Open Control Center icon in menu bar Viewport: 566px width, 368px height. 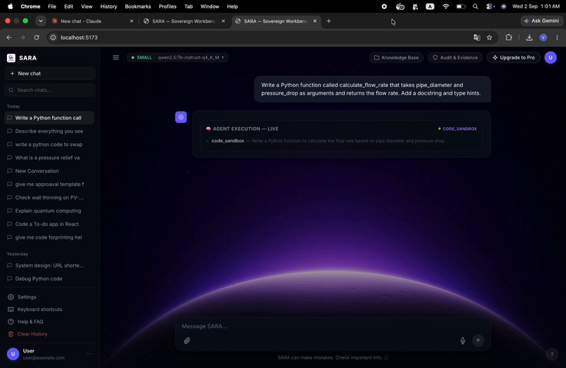tap(490, 6)
